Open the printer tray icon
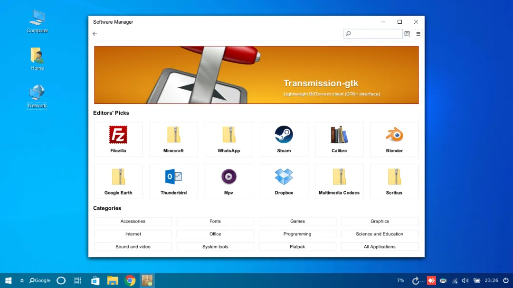Image resolution: width=513 pixels, height=288 pixels. (443, 281)
